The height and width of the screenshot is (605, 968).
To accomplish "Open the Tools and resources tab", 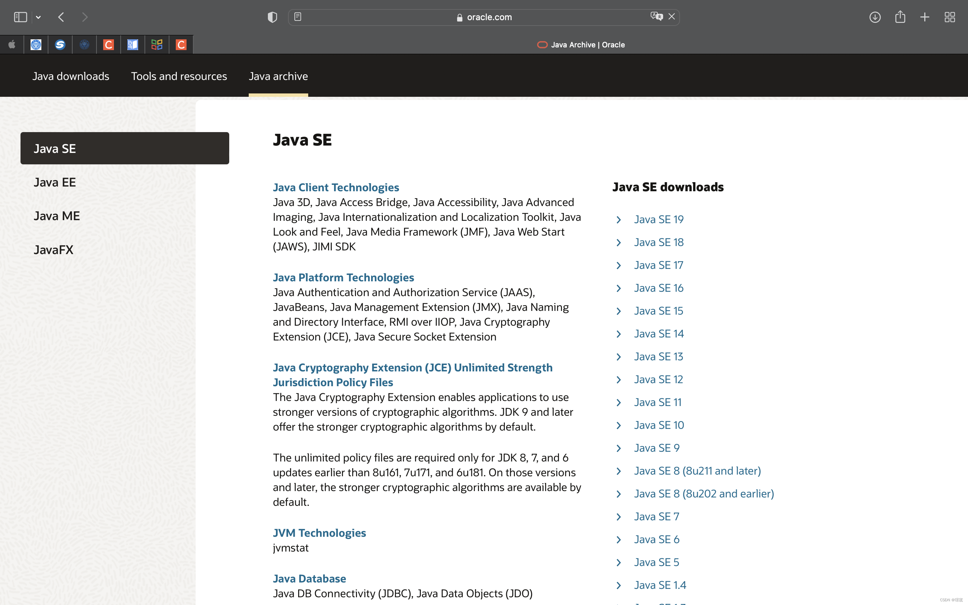I will tap(179, 76).
